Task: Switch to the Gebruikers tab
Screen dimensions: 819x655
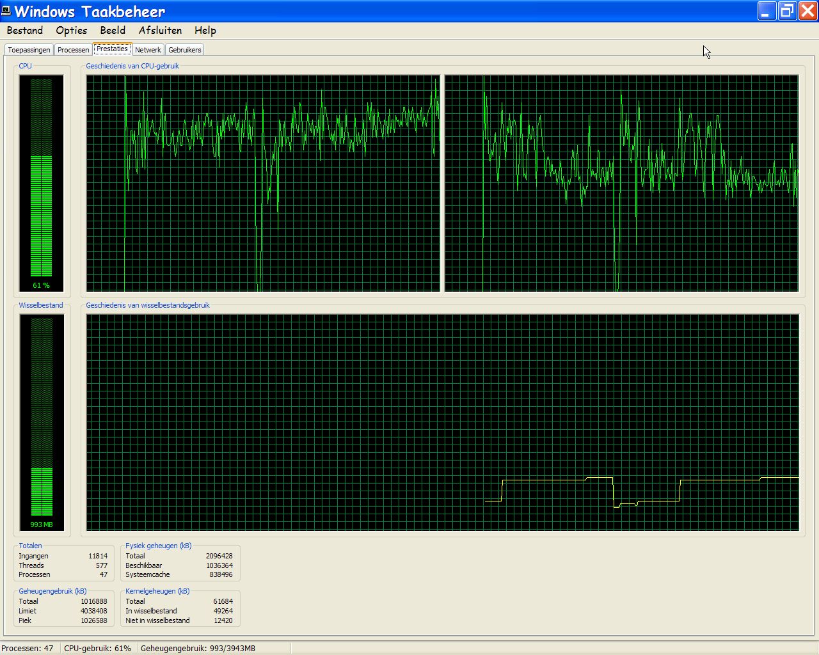Action: pyautogui.click(x=185, y=50)
